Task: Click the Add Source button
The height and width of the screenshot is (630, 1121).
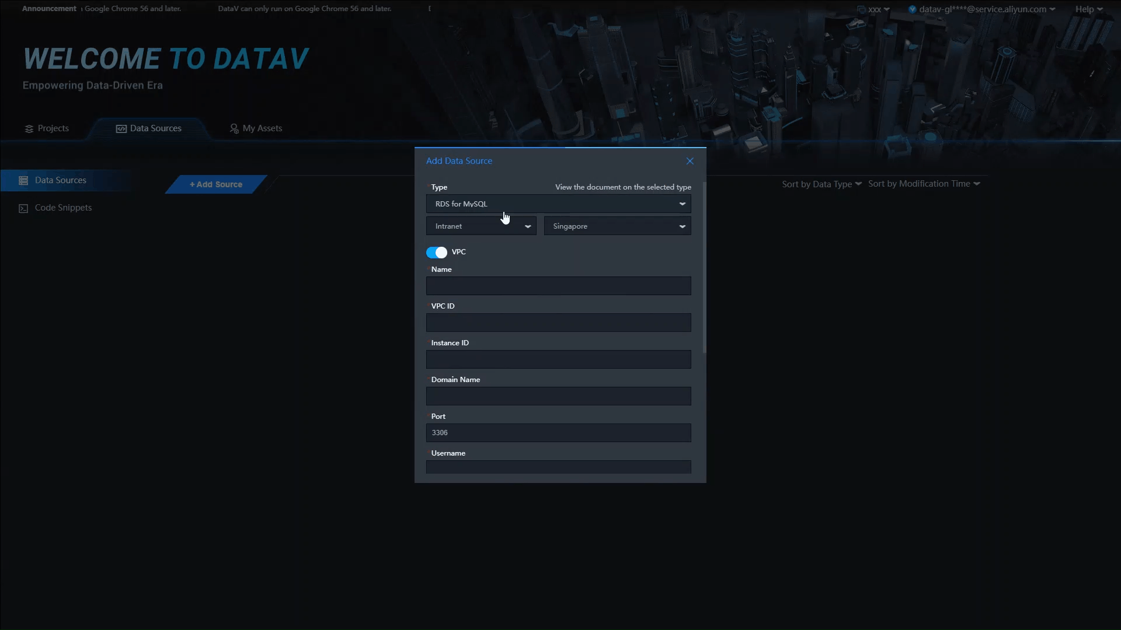Action: [216, 184]
